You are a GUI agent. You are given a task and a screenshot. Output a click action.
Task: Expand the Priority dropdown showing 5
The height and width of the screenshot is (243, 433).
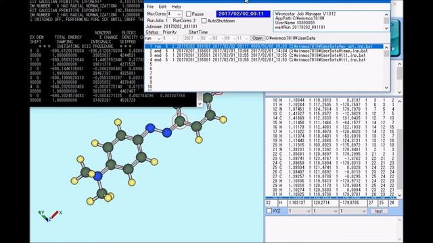pos(174,38)
